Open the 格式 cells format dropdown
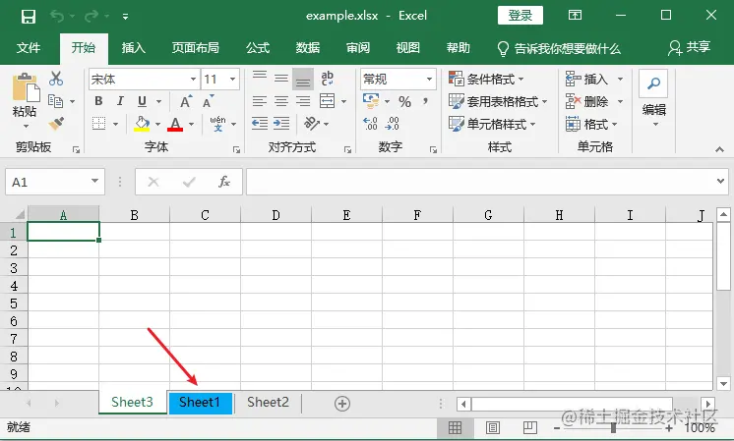The image size is (734, 441). 591,125
